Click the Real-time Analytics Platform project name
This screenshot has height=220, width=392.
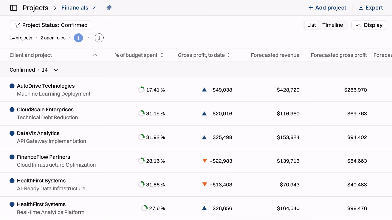(x=50, y=212)
